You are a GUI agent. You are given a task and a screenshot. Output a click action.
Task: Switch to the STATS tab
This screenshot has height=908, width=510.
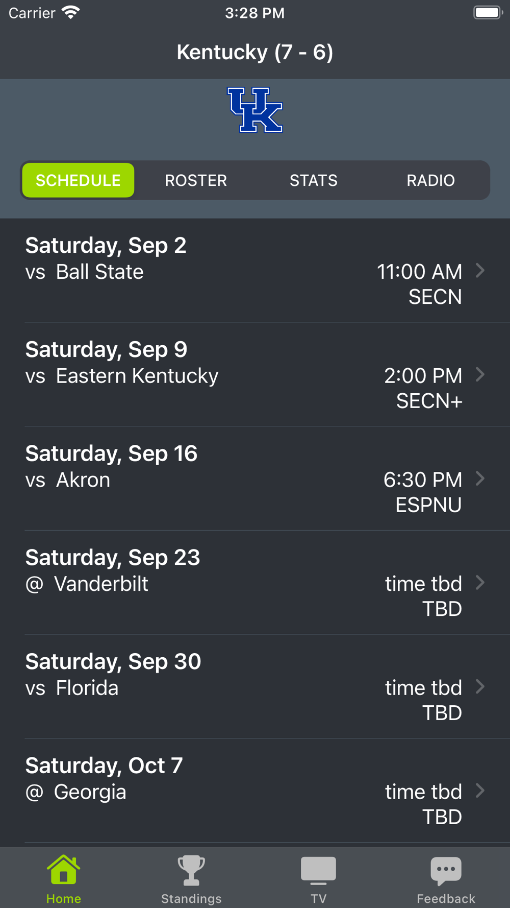[x=314, y=180]
